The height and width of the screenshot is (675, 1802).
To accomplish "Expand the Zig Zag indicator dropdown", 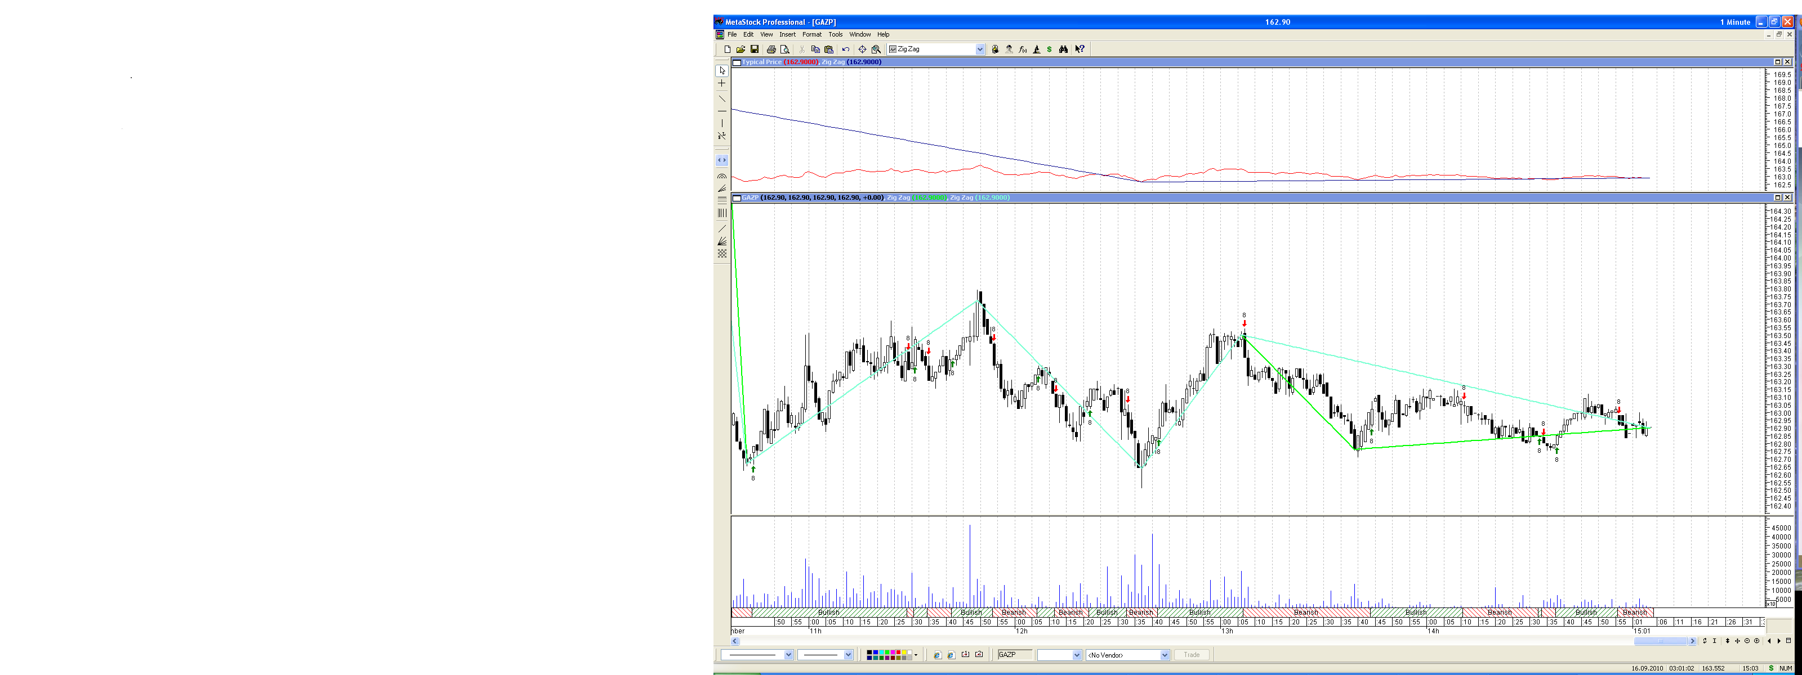I will (x=979, y=49).
